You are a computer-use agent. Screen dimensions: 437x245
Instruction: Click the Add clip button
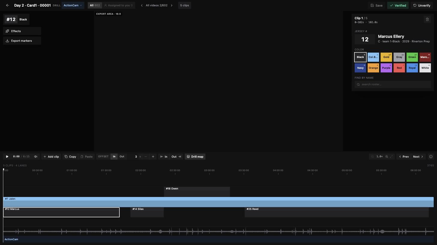pos(51,156)
